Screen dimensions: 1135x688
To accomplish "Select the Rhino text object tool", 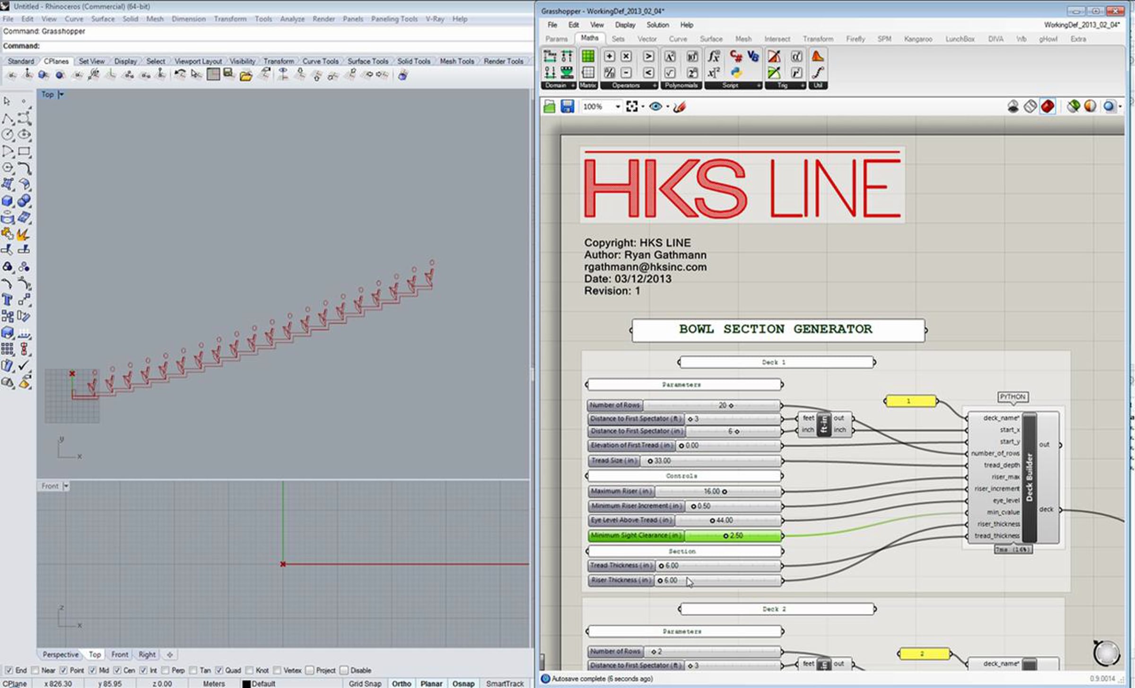I will [7, 300].
